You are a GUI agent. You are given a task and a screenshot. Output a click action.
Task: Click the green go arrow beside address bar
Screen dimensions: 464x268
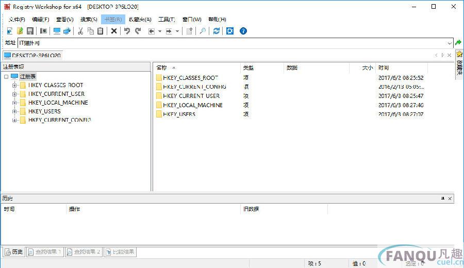pyautogui.click(x=458, y=43)
